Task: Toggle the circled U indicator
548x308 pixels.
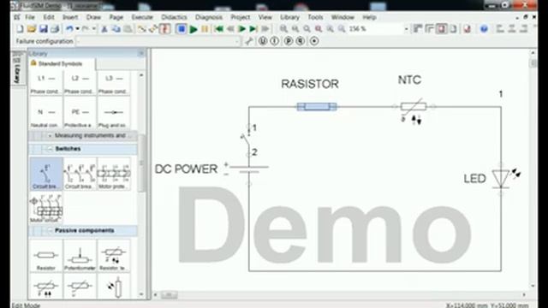Action: [263, 41]
